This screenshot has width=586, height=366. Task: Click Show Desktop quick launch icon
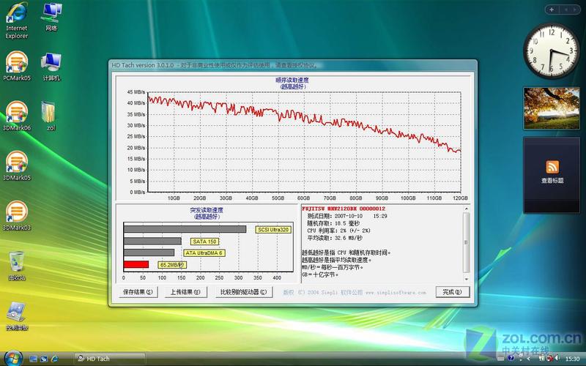click(x=33, y=359)
